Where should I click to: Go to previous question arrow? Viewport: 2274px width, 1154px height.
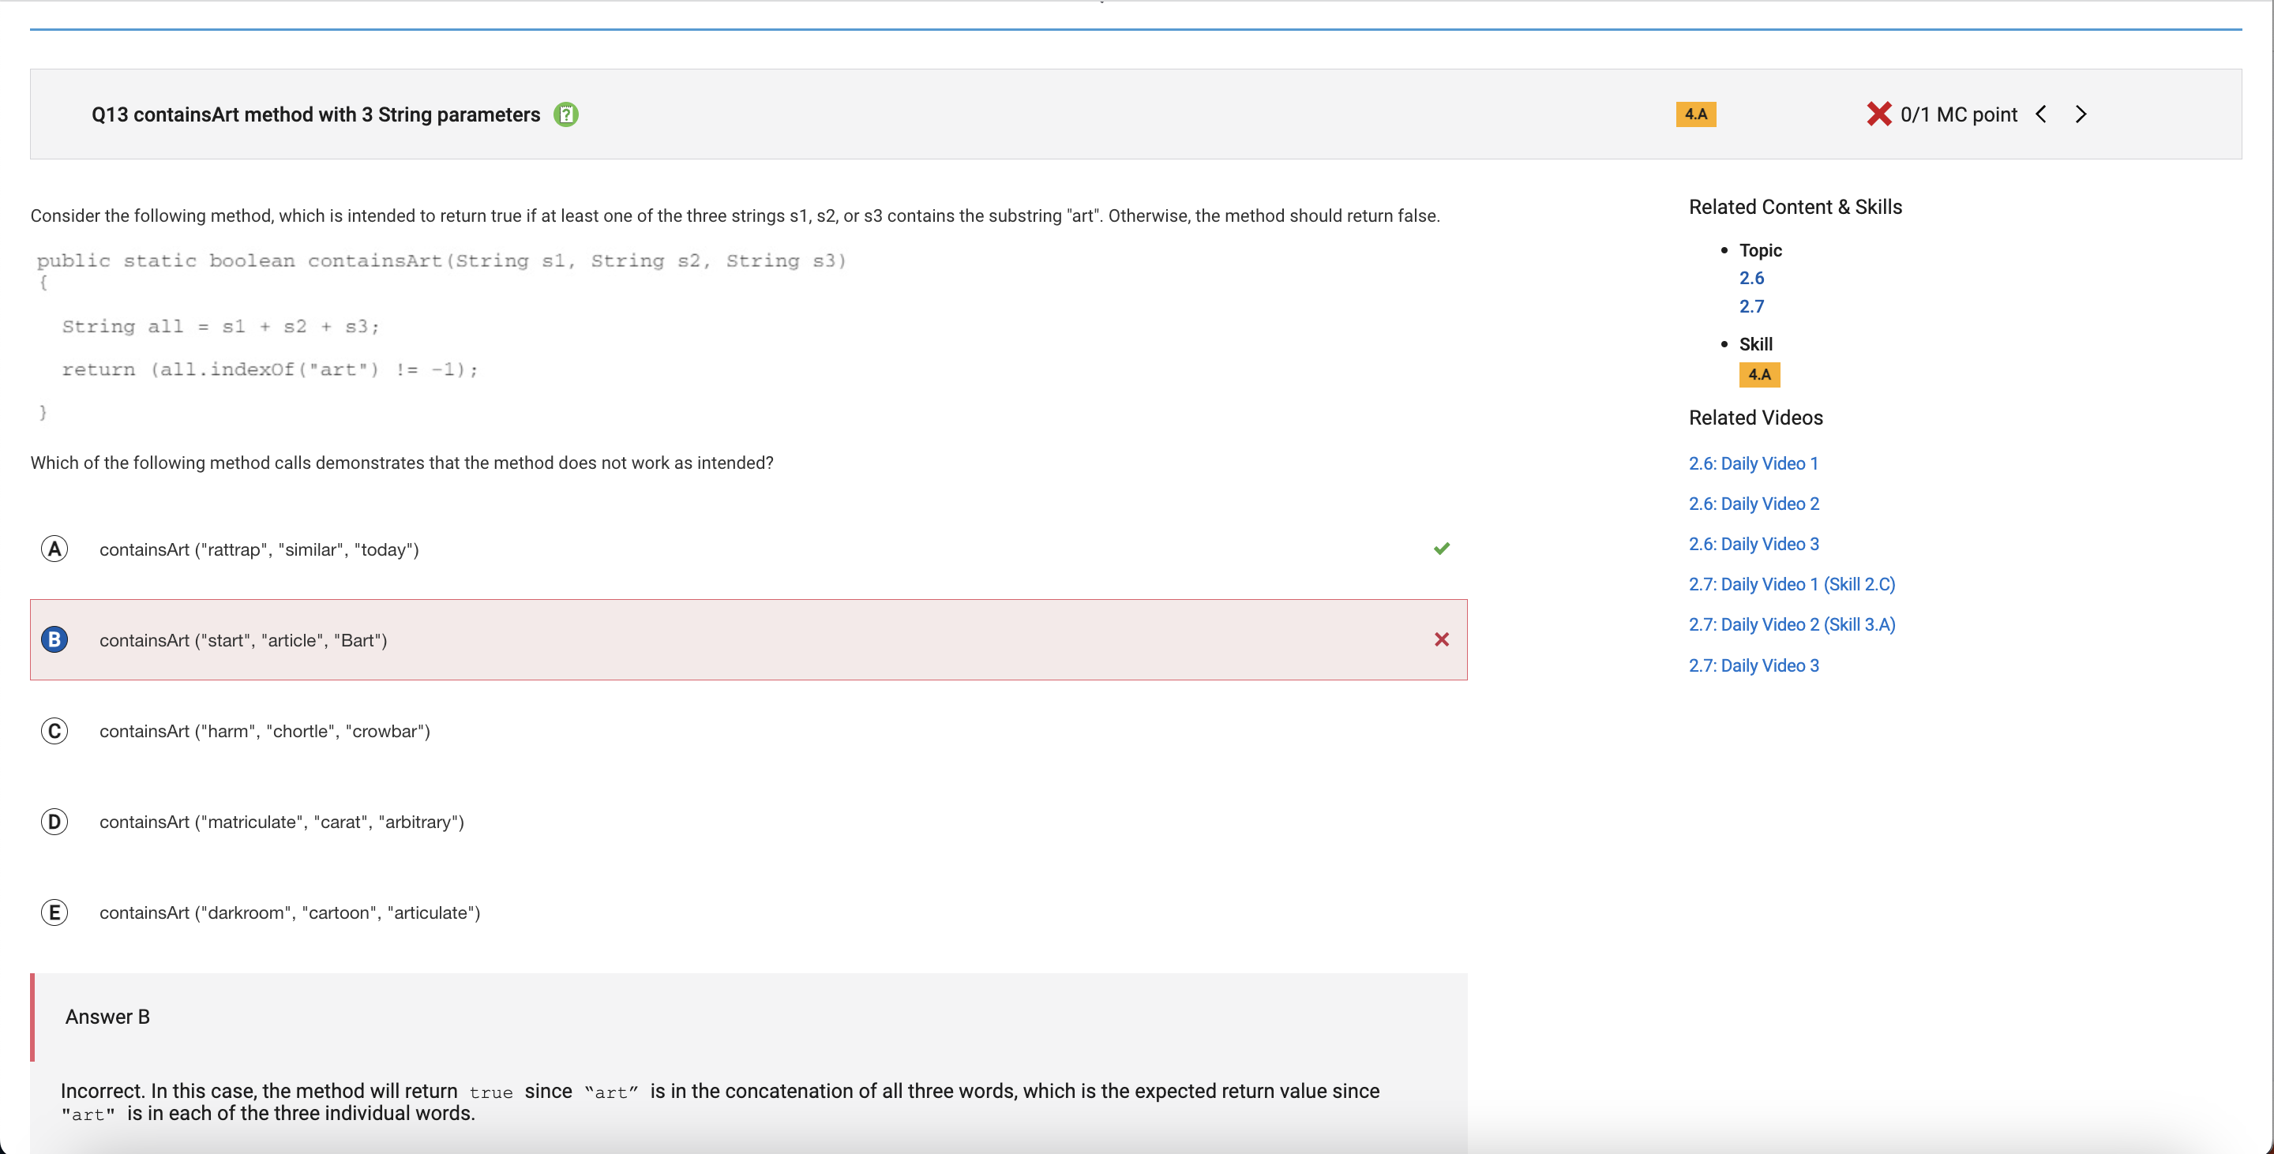pyautogui.click(x=2041, y=114)
